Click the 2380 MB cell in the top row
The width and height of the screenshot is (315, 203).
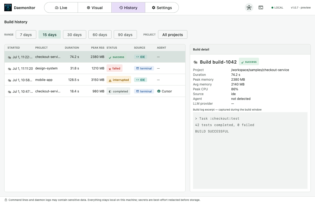97,57
